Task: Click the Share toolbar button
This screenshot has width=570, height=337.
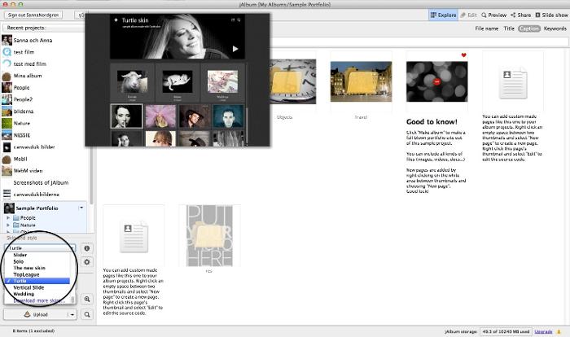Action: (523, 15)
